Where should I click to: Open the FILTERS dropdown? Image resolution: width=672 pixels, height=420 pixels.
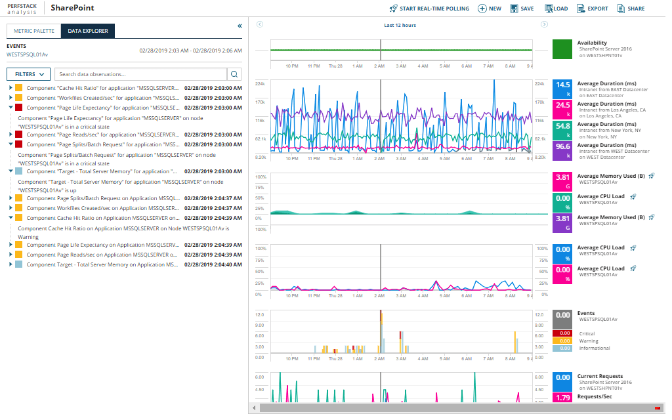[x=28, y=74]
